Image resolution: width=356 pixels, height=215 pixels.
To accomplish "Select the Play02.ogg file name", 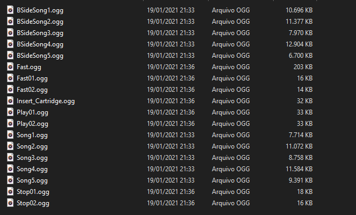I will pos(33,124).
